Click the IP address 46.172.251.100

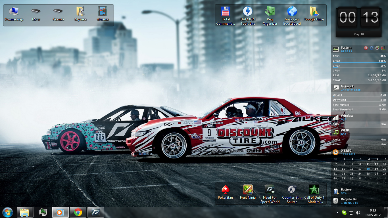pyautogui.click(x=351, y=90)
